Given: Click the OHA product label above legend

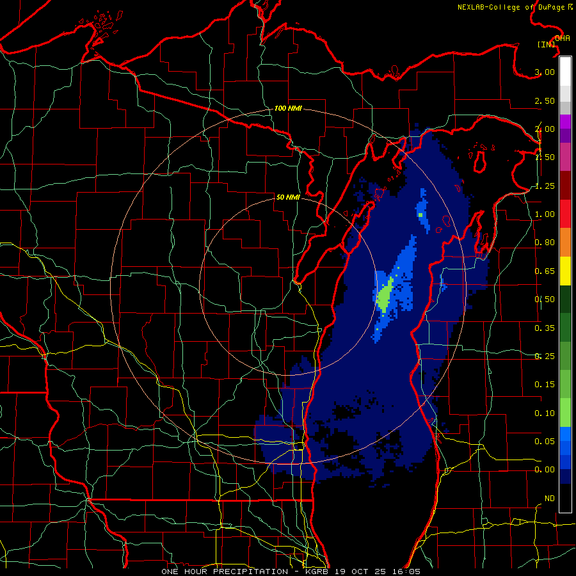Looking at the screenshot, I should tap(563, 38).
